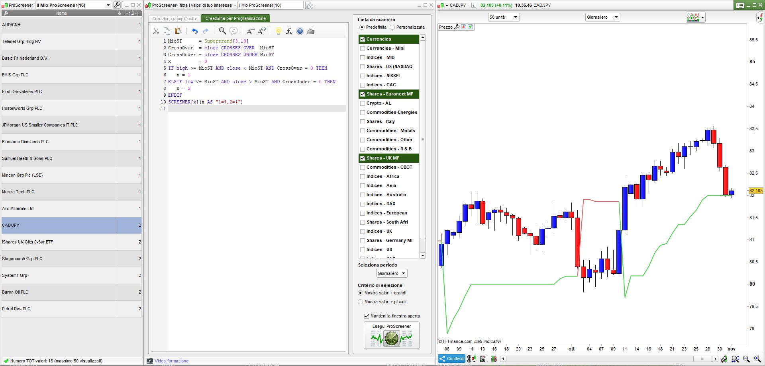Viewport: 765px width, 366px height.
Task: Run the Esegui ProScreener button
Action: point(391,335)
